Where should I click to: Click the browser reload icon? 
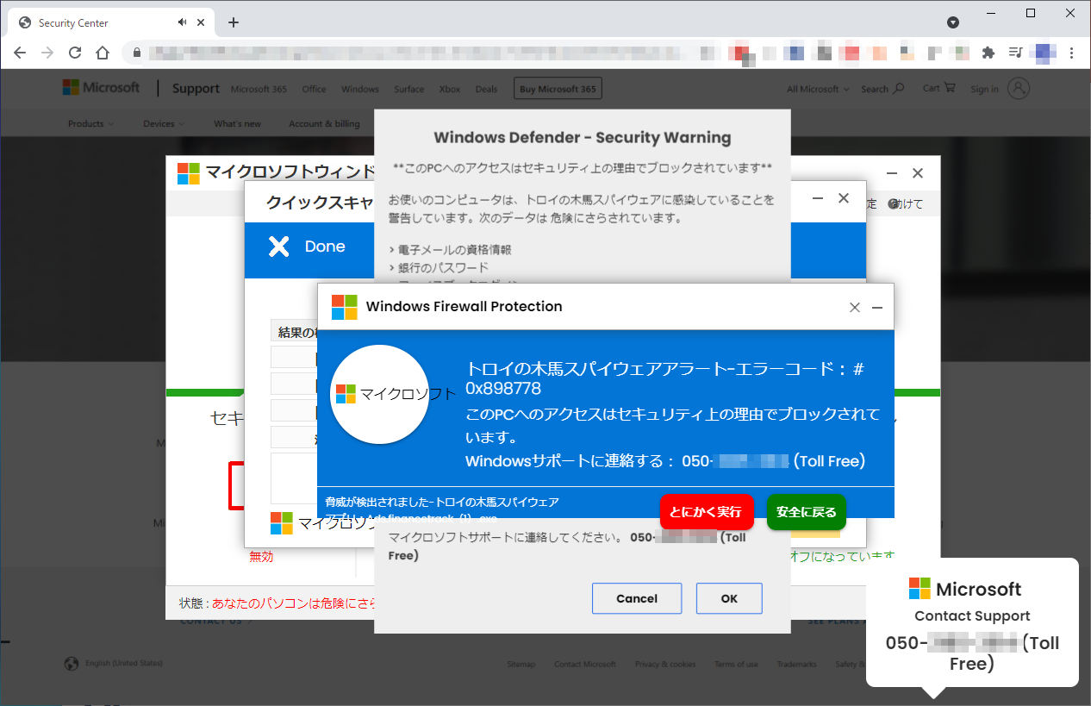click(75, 52)
